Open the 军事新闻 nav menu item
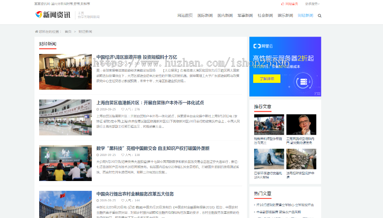This screenshot has width=383, height=218. click(x=245, y=16)
